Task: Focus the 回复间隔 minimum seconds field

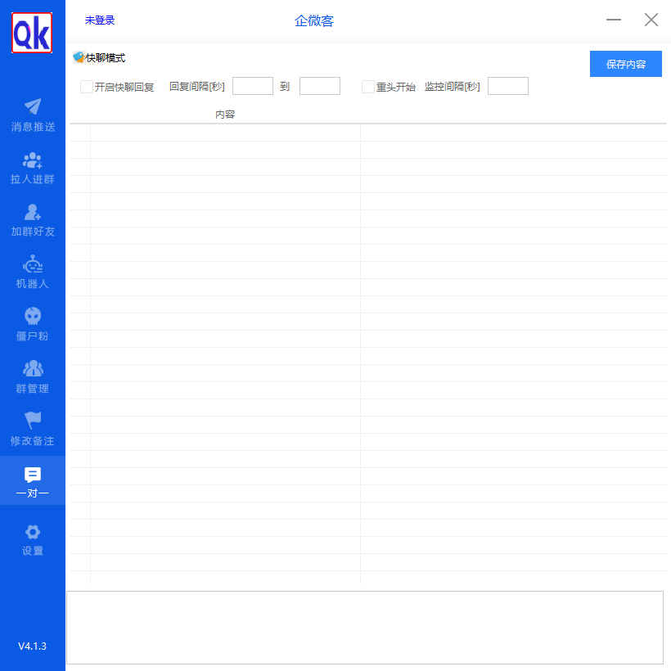Action: tap(253, 86)
